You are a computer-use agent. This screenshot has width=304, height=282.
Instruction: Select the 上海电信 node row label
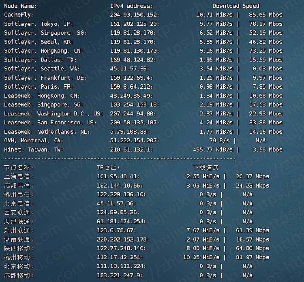click(x=19, y=176)
